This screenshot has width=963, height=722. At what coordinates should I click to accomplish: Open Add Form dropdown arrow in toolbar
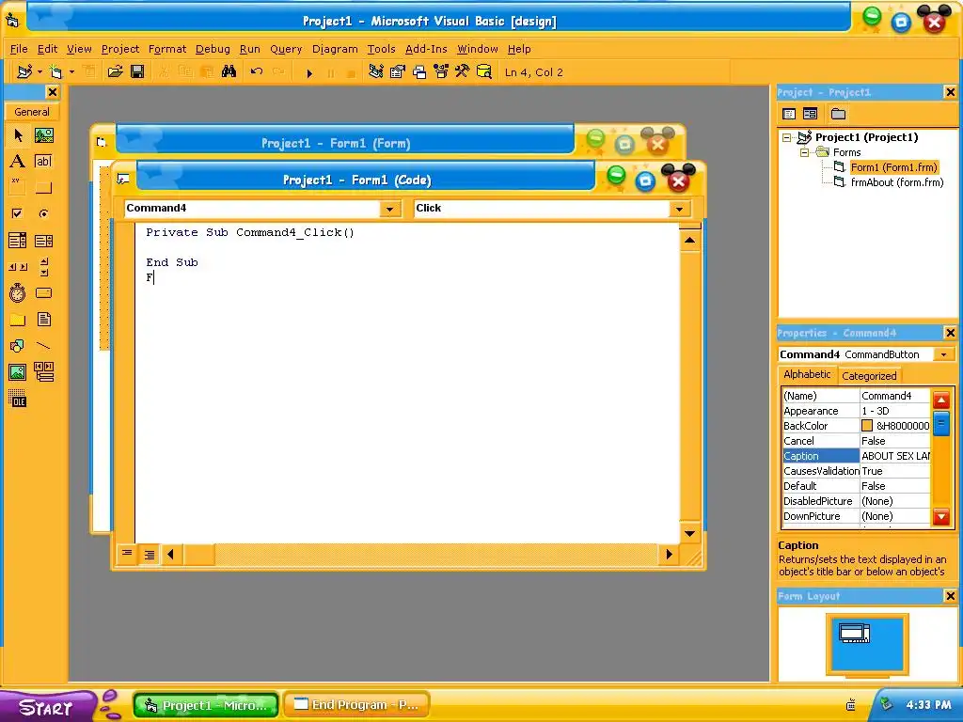(71, 71)
